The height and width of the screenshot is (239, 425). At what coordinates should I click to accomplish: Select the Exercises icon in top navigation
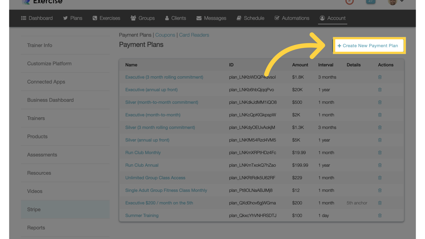coord(95,18)
